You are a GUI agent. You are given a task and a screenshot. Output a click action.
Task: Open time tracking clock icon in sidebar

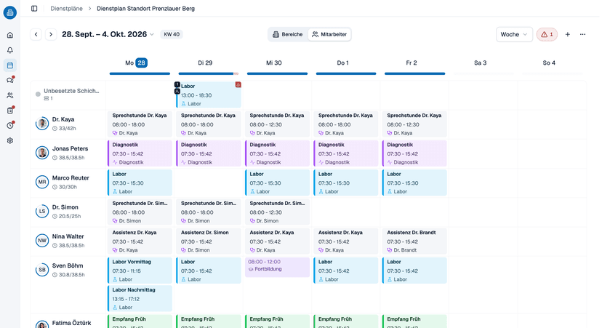[10, 125]
